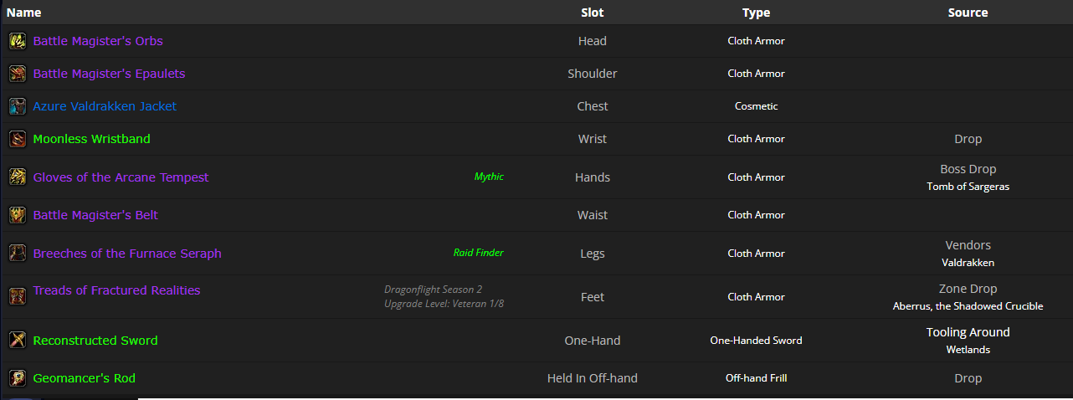Open the Azure Valdrakken Jacket link

[x=105, y=106]
